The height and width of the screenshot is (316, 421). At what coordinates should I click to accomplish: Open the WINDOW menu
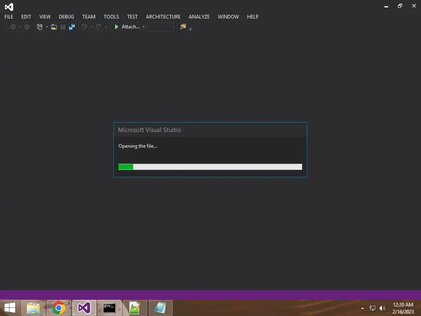pyautogui.click(x=228, y=16)
